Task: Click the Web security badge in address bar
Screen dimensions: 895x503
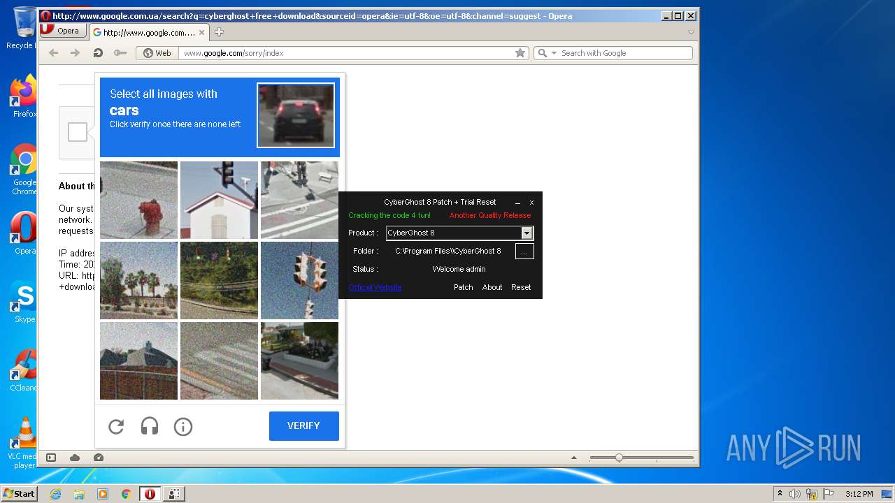Action: point(157,53)
